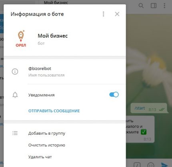Select Добавить в группу
172x167 pixels.
click(x=47, y=133)
